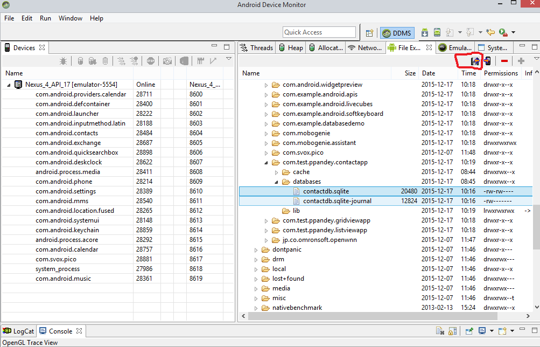Click the Android SDK Manager toolbar icon

(425, 33)
